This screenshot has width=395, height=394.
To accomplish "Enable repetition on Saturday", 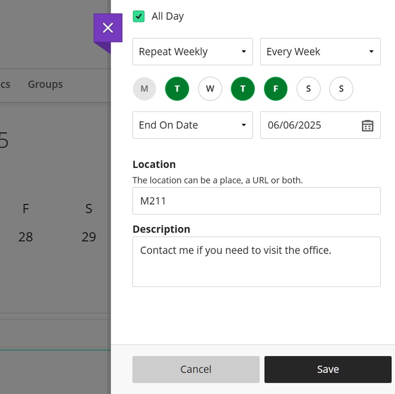I will pos(308,88).
